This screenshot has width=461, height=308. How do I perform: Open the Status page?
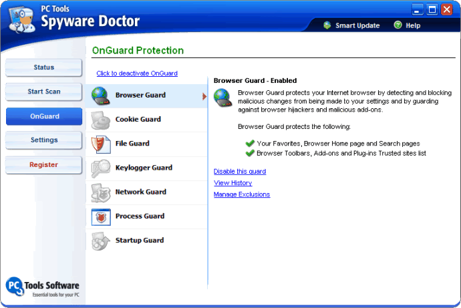(x=44, y=67)
